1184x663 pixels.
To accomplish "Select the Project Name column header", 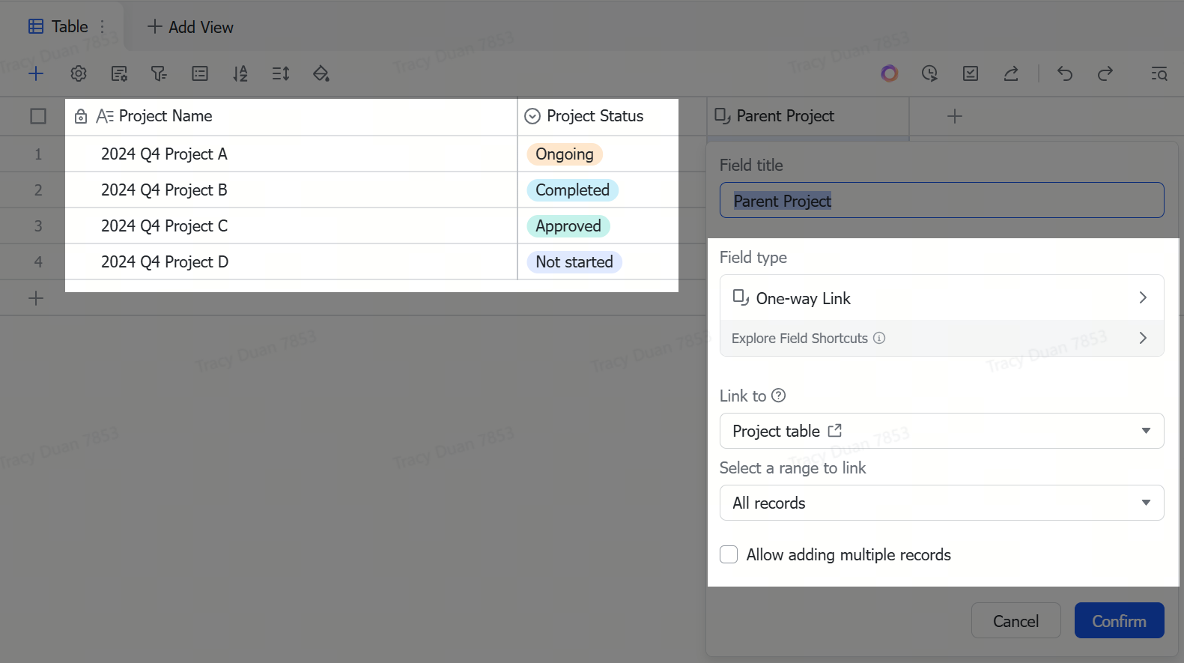I will pos(291,116).
